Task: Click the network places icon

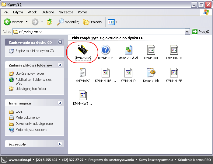Action: tap(11, 130)
